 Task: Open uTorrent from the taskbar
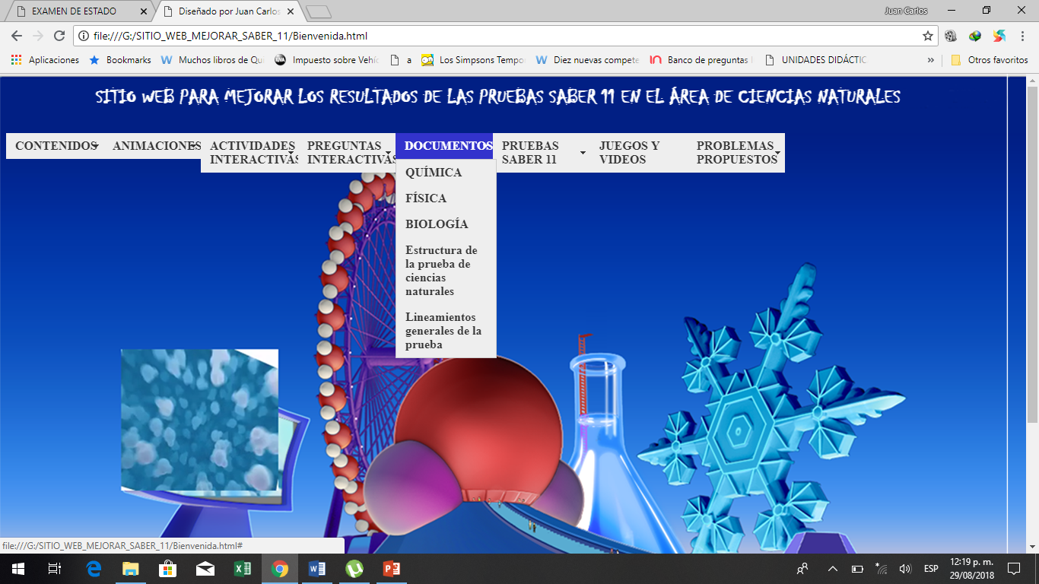coord(354,569)
